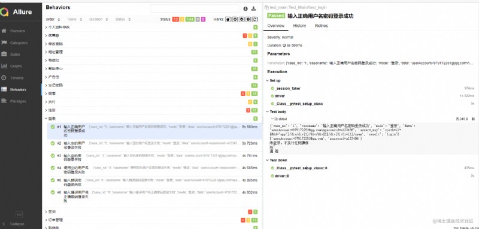This screenshot has width=479, height=229.
Task: Switch to the Retries tab
Action: tap(322, 26)
